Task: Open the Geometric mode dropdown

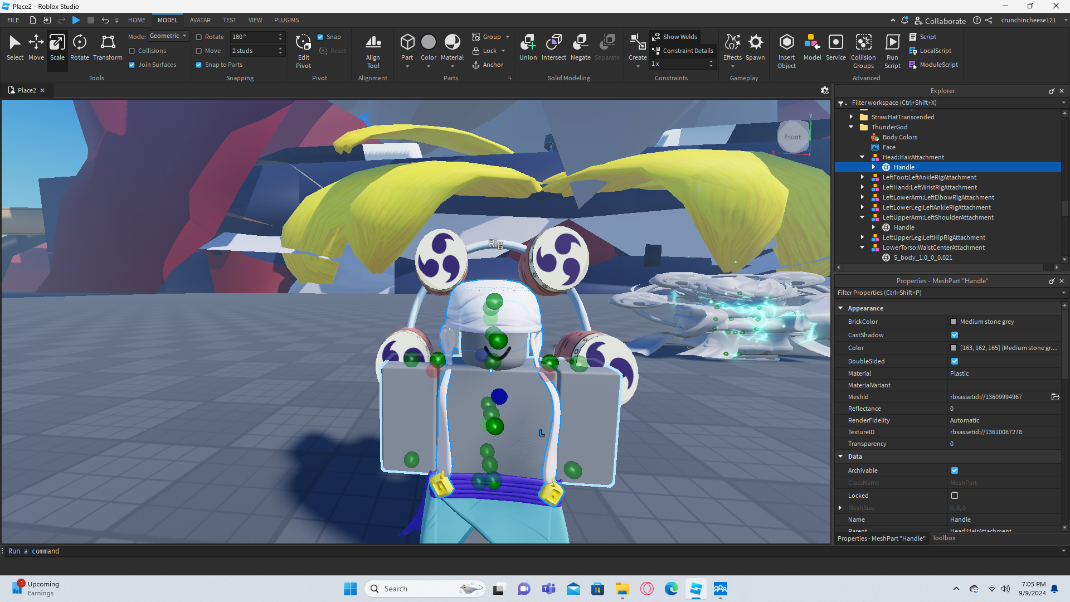Action: click(x=168, y=36)
